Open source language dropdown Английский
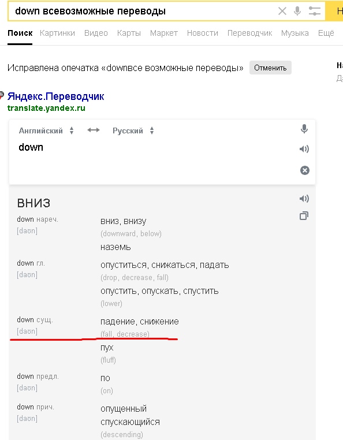The image size is (343, 440). point(46,130)
